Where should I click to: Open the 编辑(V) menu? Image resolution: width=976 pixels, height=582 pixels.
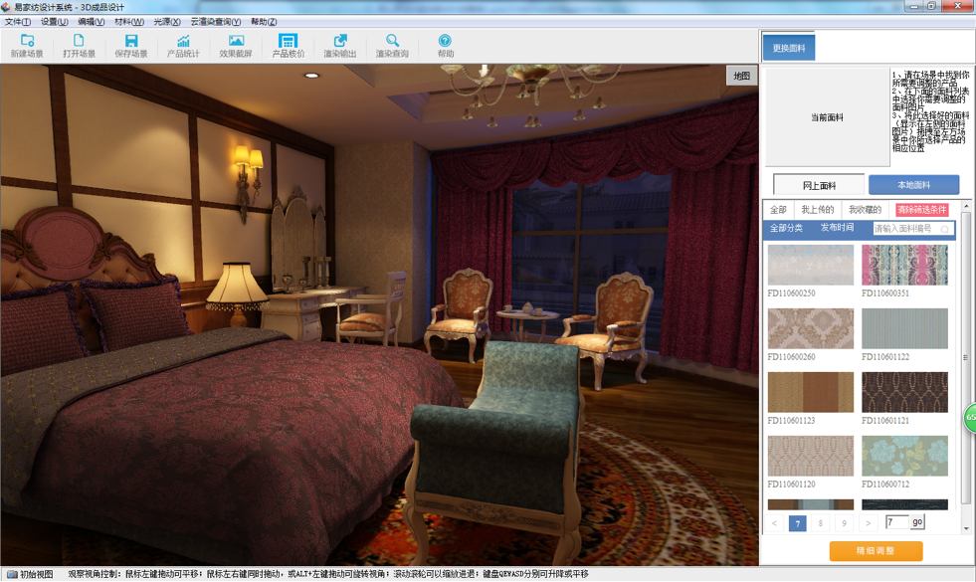click(x=91, y=22)
